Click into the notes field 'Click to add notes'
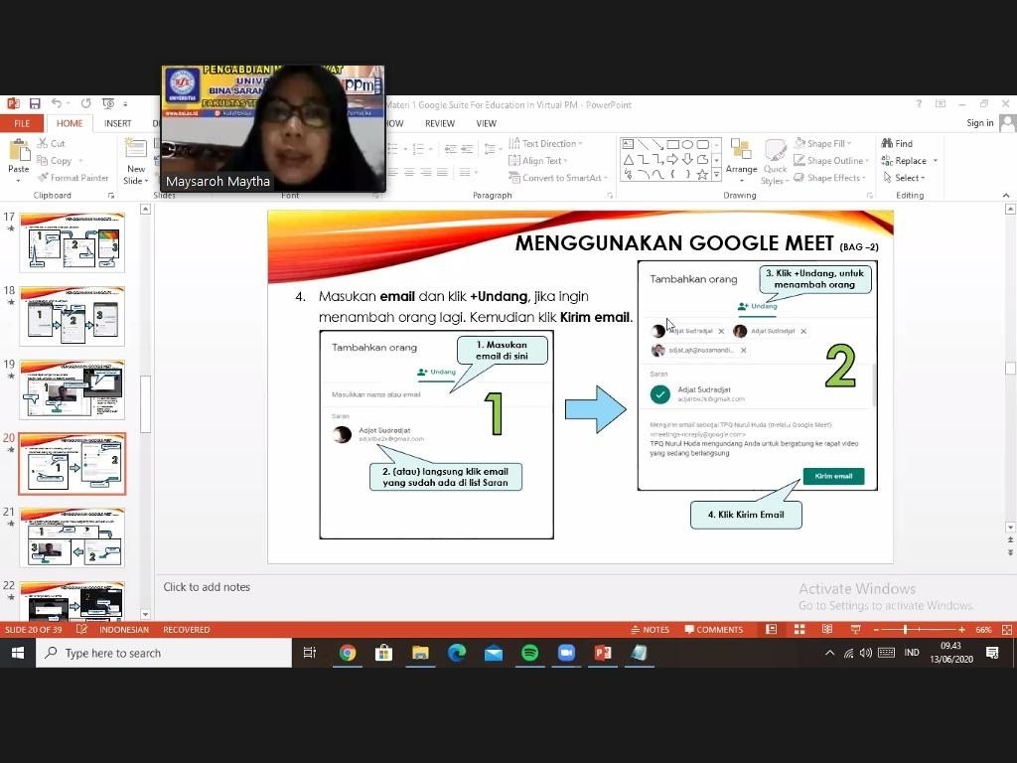Screen dimensions: 1017x763 pyautogui.click(x=207, y=586)
